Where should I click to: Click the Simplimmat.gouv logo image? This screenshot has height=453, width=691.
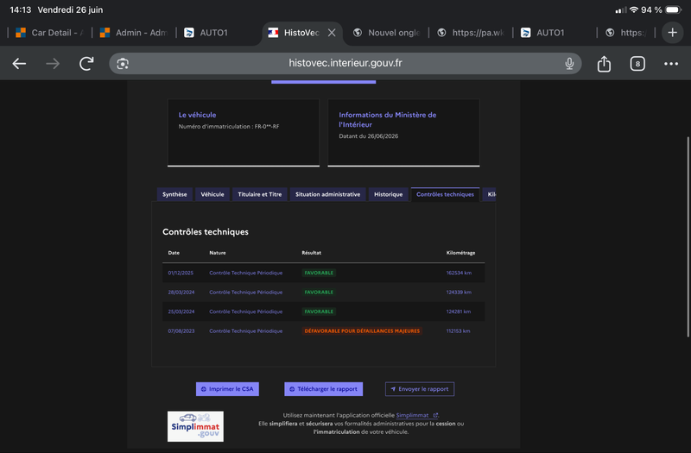[x=195, y=426]
